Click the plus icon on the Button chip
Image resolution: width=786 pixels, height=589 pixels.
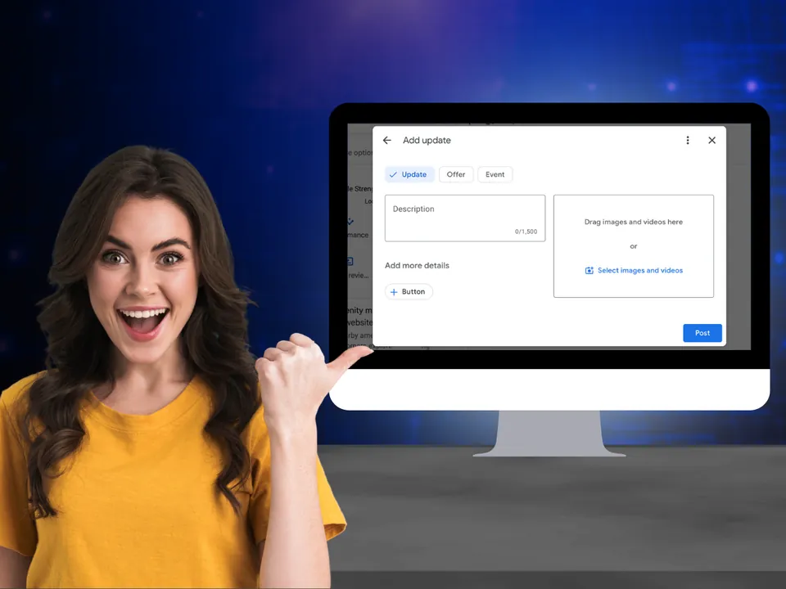coord(394,292)
